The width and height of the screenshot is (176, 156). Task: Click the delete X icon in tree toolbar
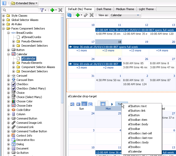60,10
